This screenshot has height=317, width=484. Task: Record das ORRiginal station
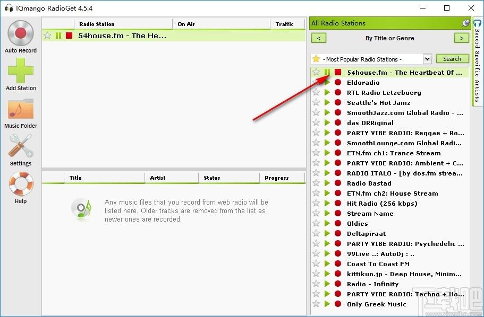(x=338, y=122)
